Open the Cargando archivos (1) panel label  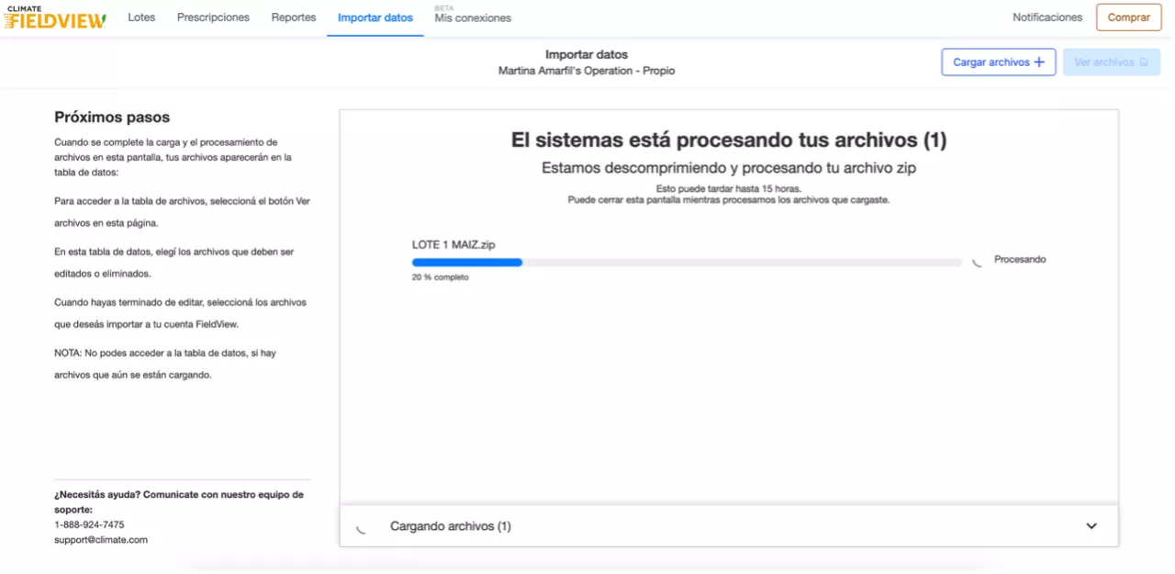450,526
